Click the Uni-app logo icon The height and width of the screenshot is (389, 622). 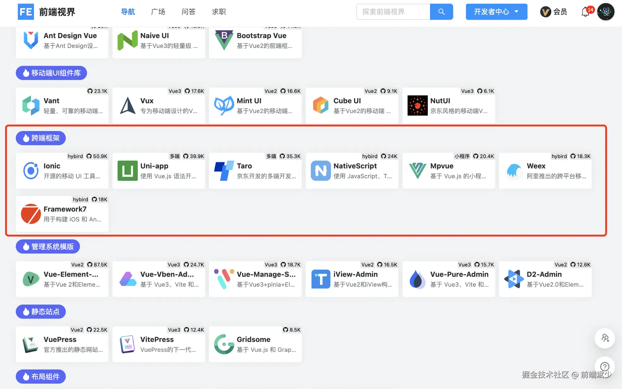[127, 171]
